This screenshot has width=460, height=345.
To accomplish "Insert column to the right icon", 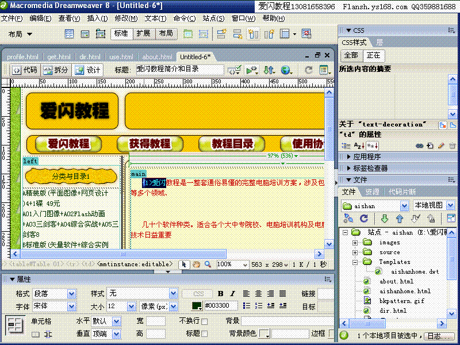I will 269,34.
